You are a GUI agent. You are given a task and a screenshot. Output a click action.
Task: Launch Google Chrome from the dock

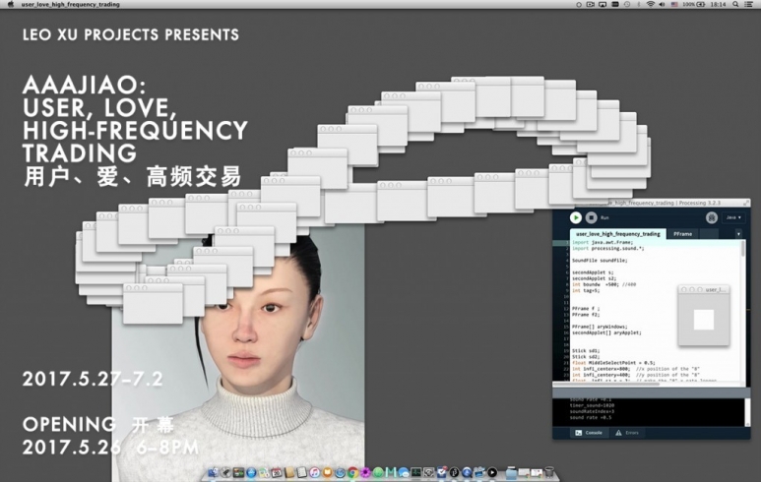[352, 473]
